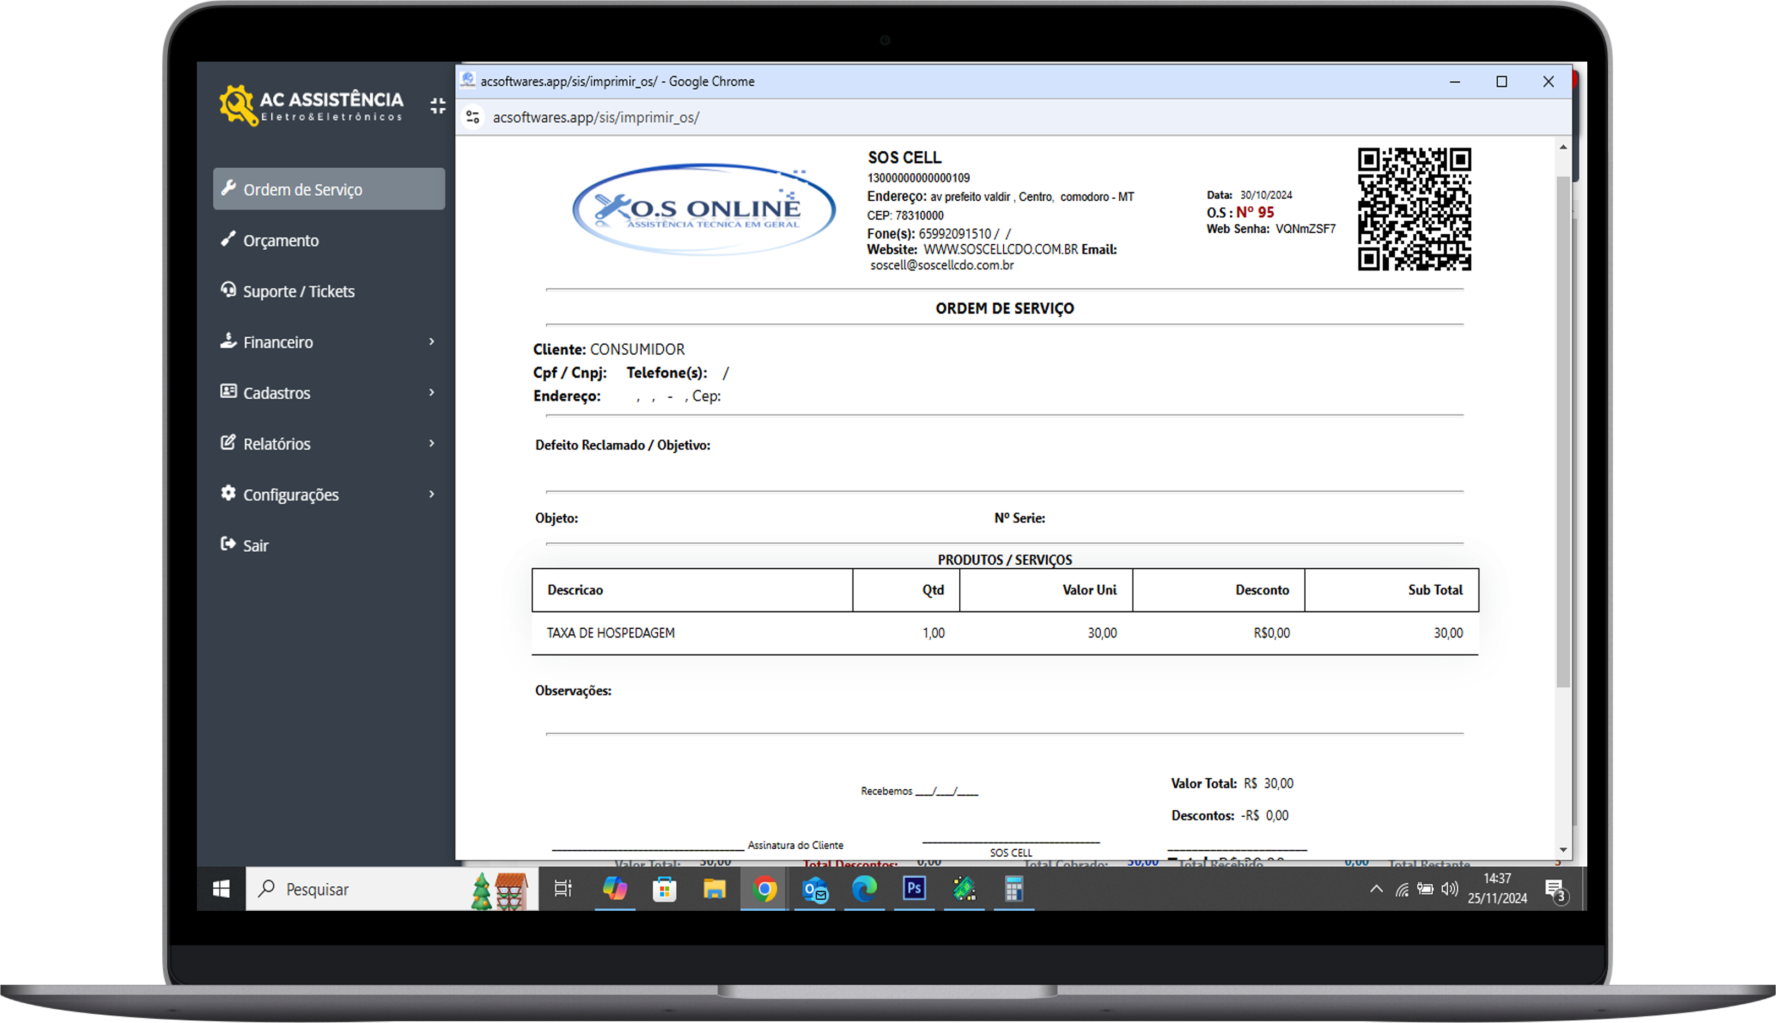Expand the Financeiro submenu chevron

pos(431,342)
